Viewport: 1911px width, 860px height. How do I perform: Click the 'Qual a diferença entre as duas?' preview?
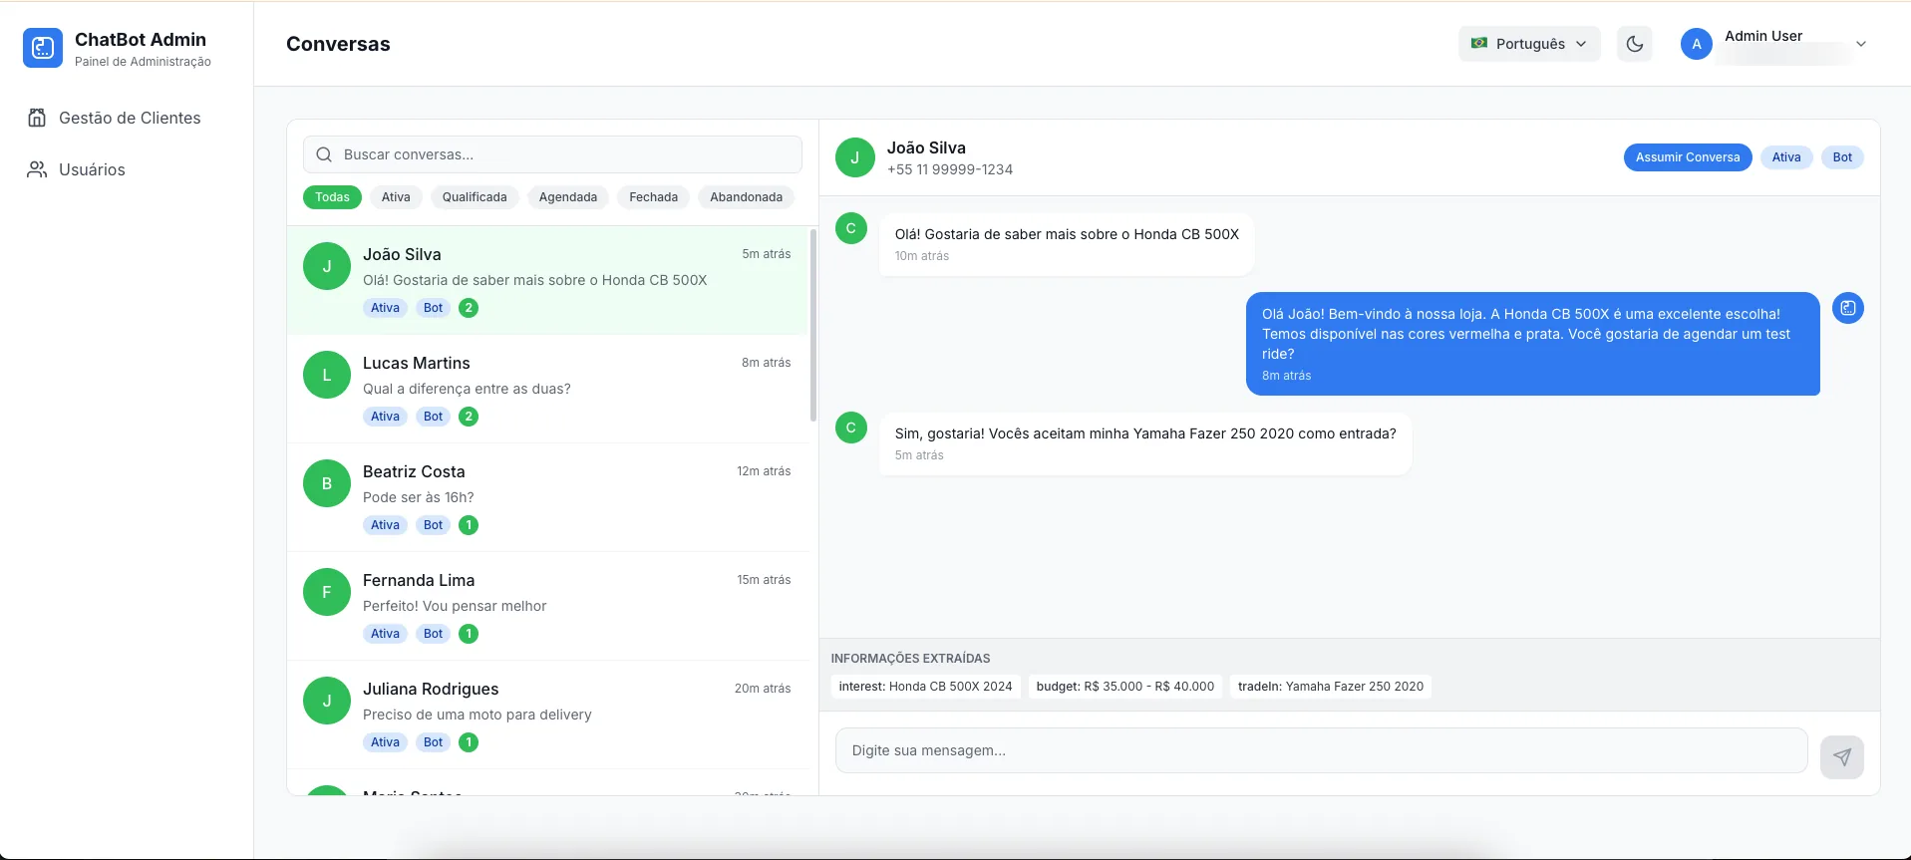click(x=467, y=389)
